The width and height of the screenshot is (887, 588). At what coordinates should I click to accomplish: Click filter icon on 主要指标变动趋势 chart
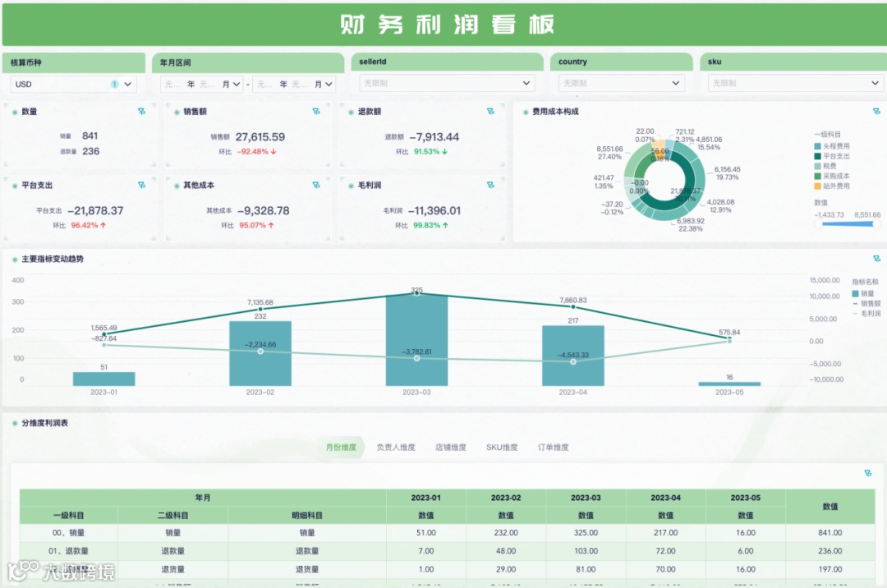(876, 259)
